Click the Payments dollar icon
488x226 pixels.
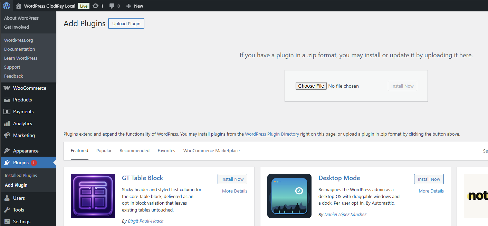pyautogui.click(x=7, y=111)
